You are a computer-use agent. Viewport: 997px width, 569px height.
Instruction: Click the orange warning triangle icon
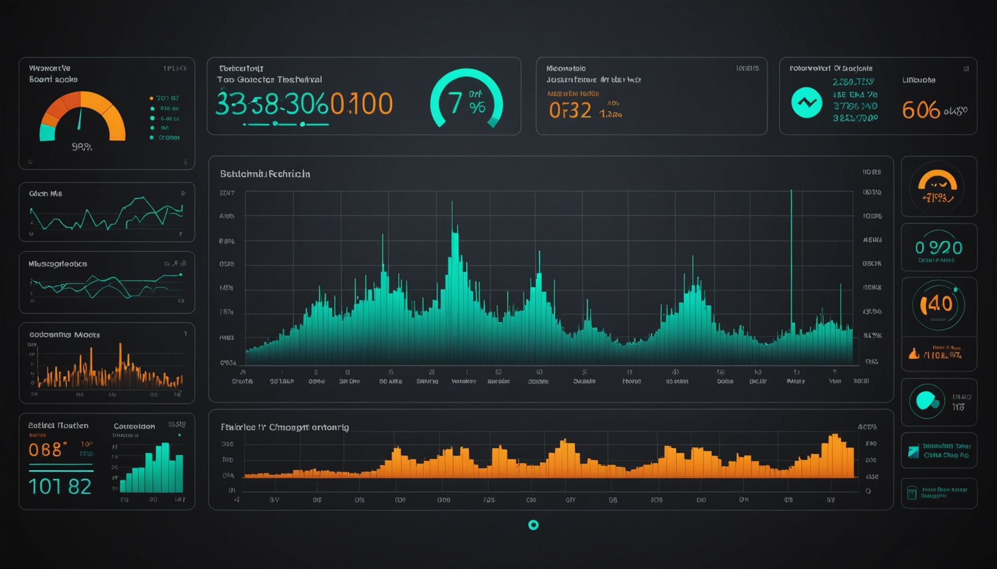click(914, 353)
